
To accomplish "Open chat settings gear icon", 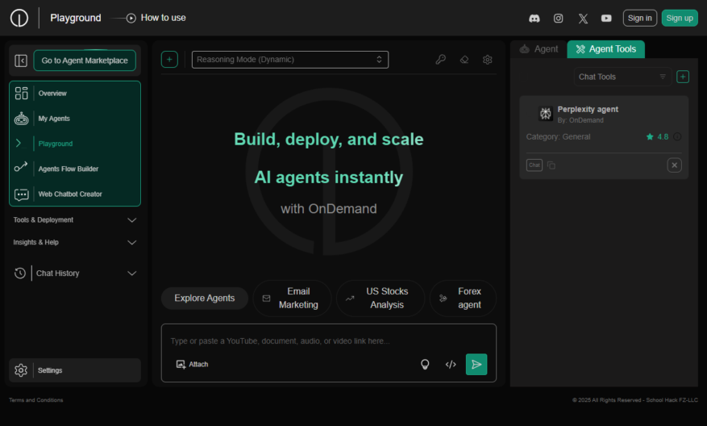I will pyautogui.click(x=488, y=60).
